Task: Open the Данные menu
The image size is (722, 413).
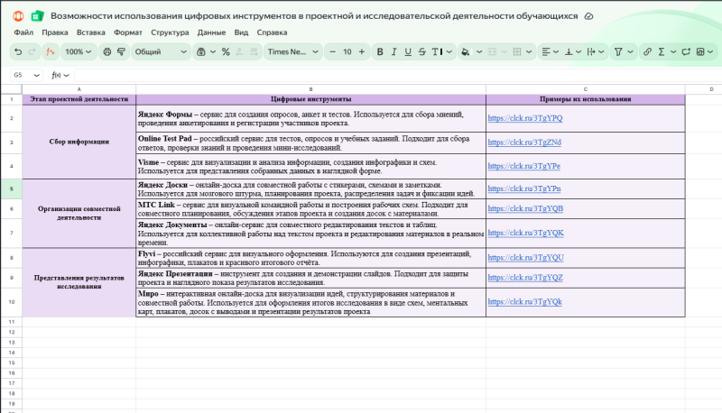Action: pyautogui.click(x=211, y=32)
